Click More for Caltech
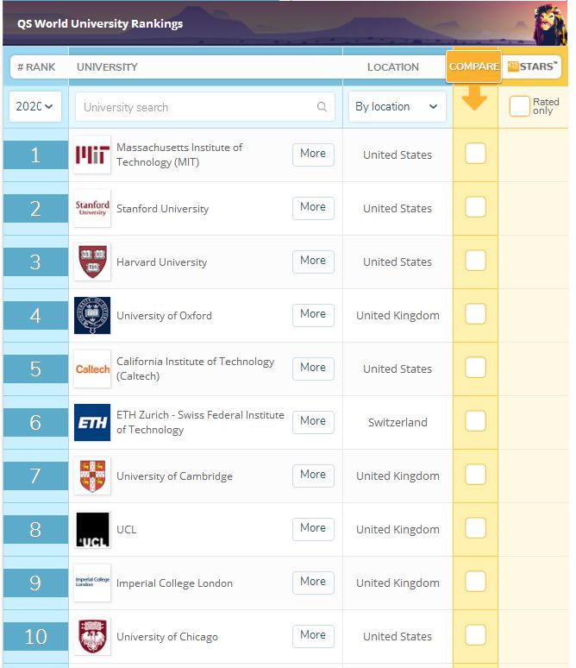576x668 pixels. tap(313, 369)
